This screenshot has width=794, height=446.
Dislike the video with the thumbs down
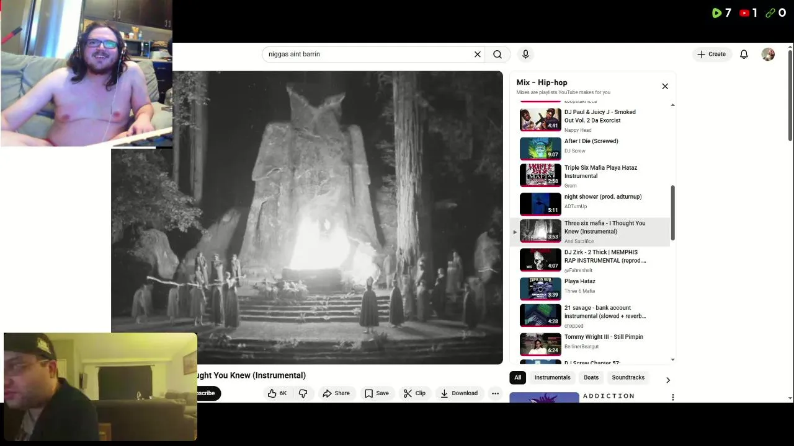[x=303, y=393]
